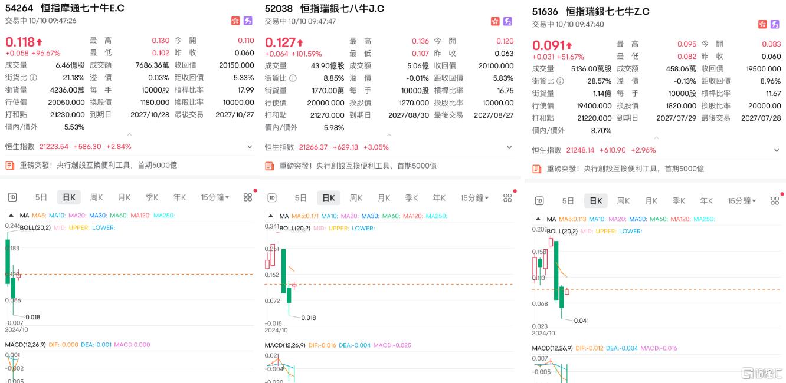Switch to 5日 tab in 54264 panel
This screenshot has height=383, width=786.
point(41,197)
